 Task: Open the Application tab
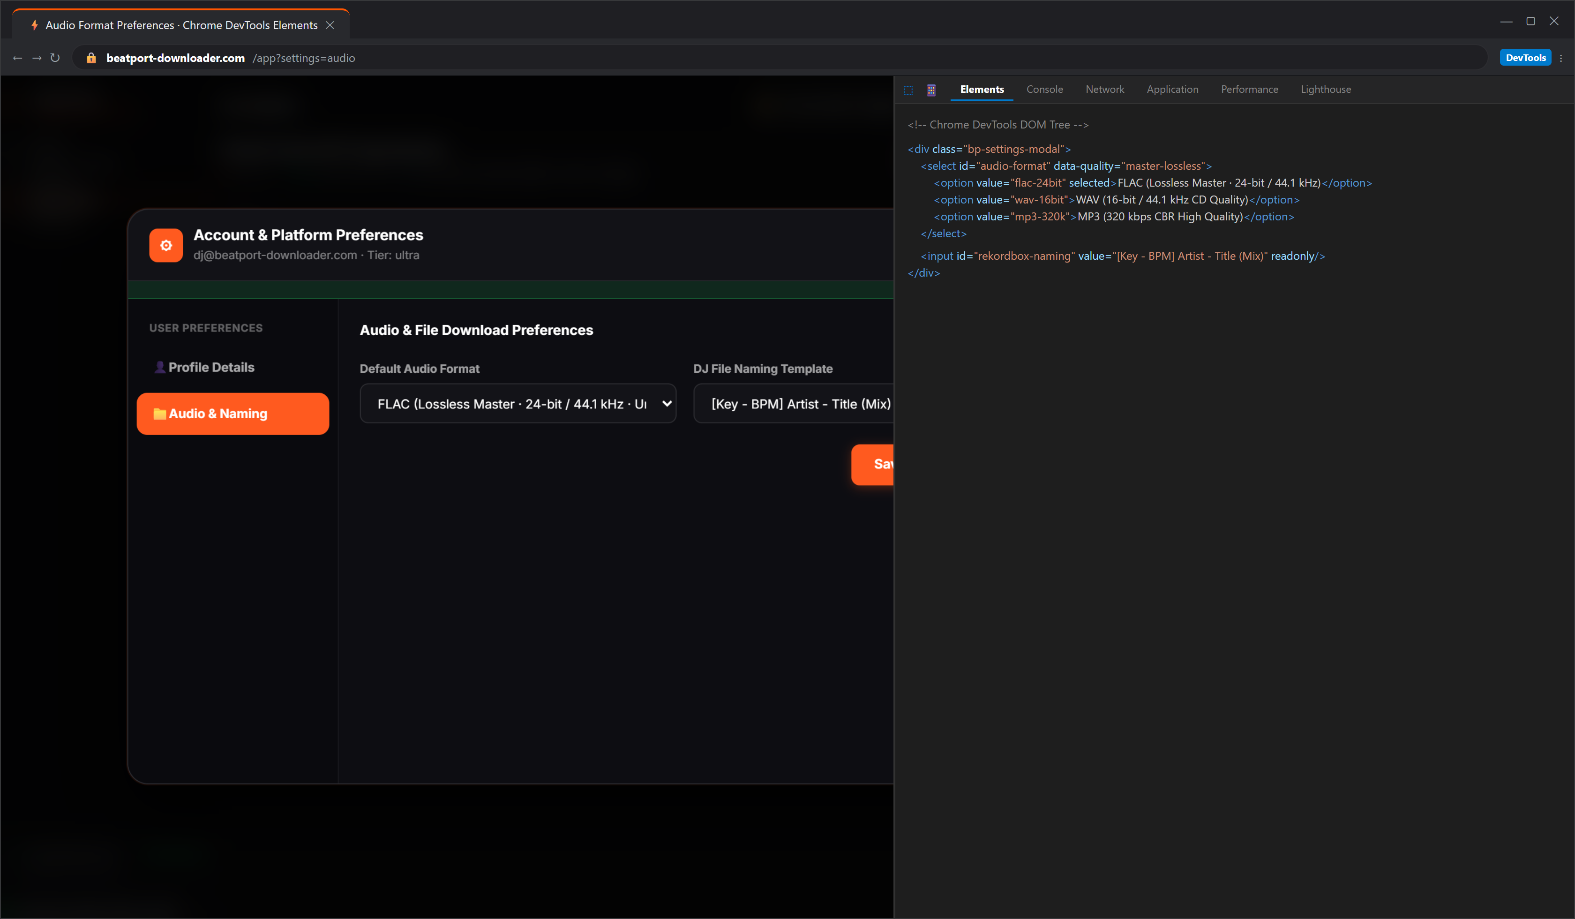coord(1172,90)
